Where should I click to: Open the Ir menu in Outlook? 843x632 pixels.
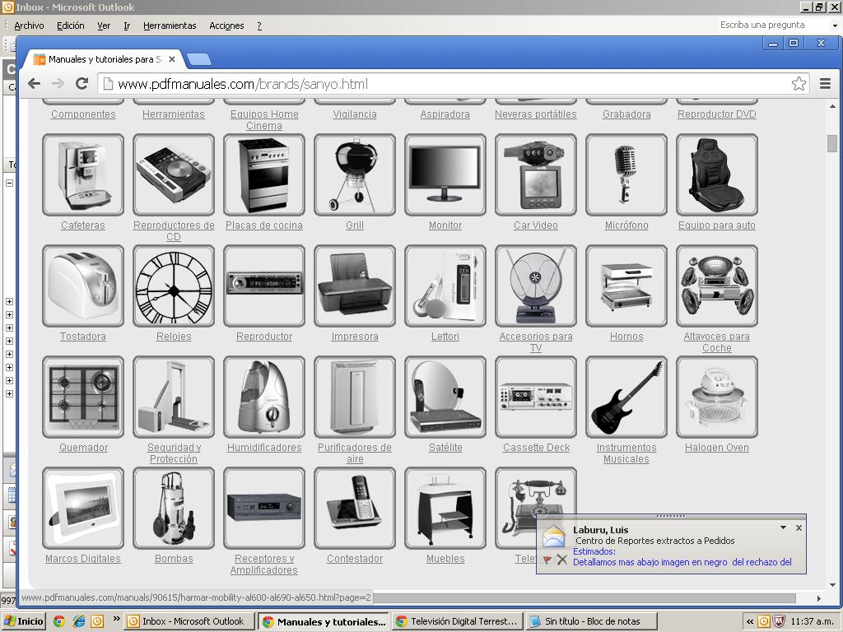pyautogui.click(x=127, y=26)
